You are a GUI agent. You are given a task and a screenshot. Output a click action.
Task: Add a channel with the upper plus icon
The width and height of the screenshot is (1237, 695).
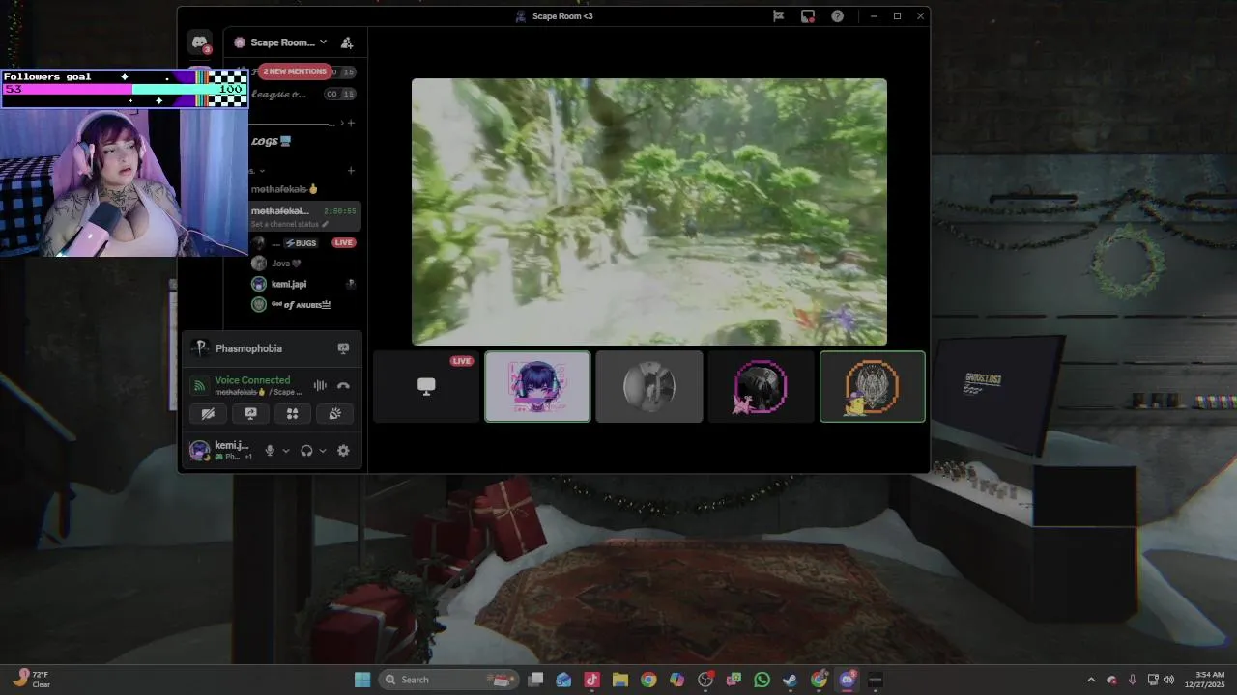coord(351,123)
